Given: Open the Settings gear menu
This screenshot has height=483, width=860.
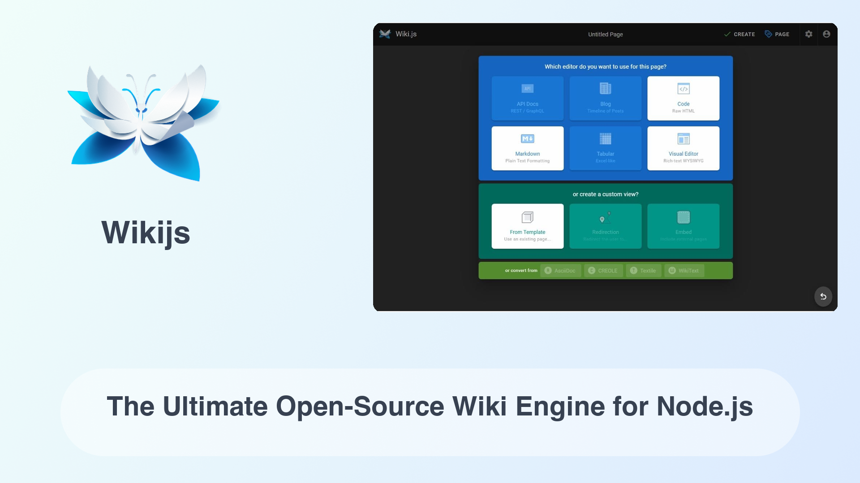Looking at the screenshot, I should coord(808,34).
